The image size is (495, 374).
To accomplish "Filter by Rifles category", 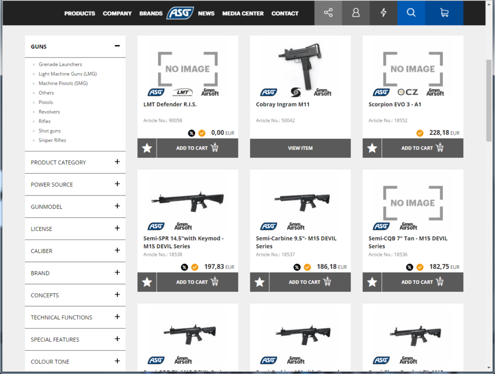I will [44, 121].
